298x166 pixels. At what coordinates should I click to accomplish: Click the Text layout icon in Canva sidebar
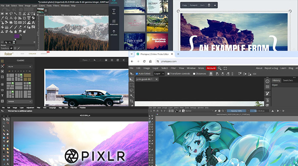[x=114, y=11]
